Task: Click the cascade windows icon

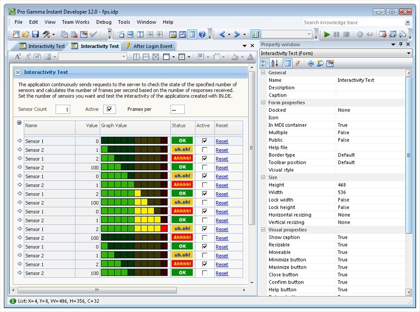Action: click(x=121, y=34)
